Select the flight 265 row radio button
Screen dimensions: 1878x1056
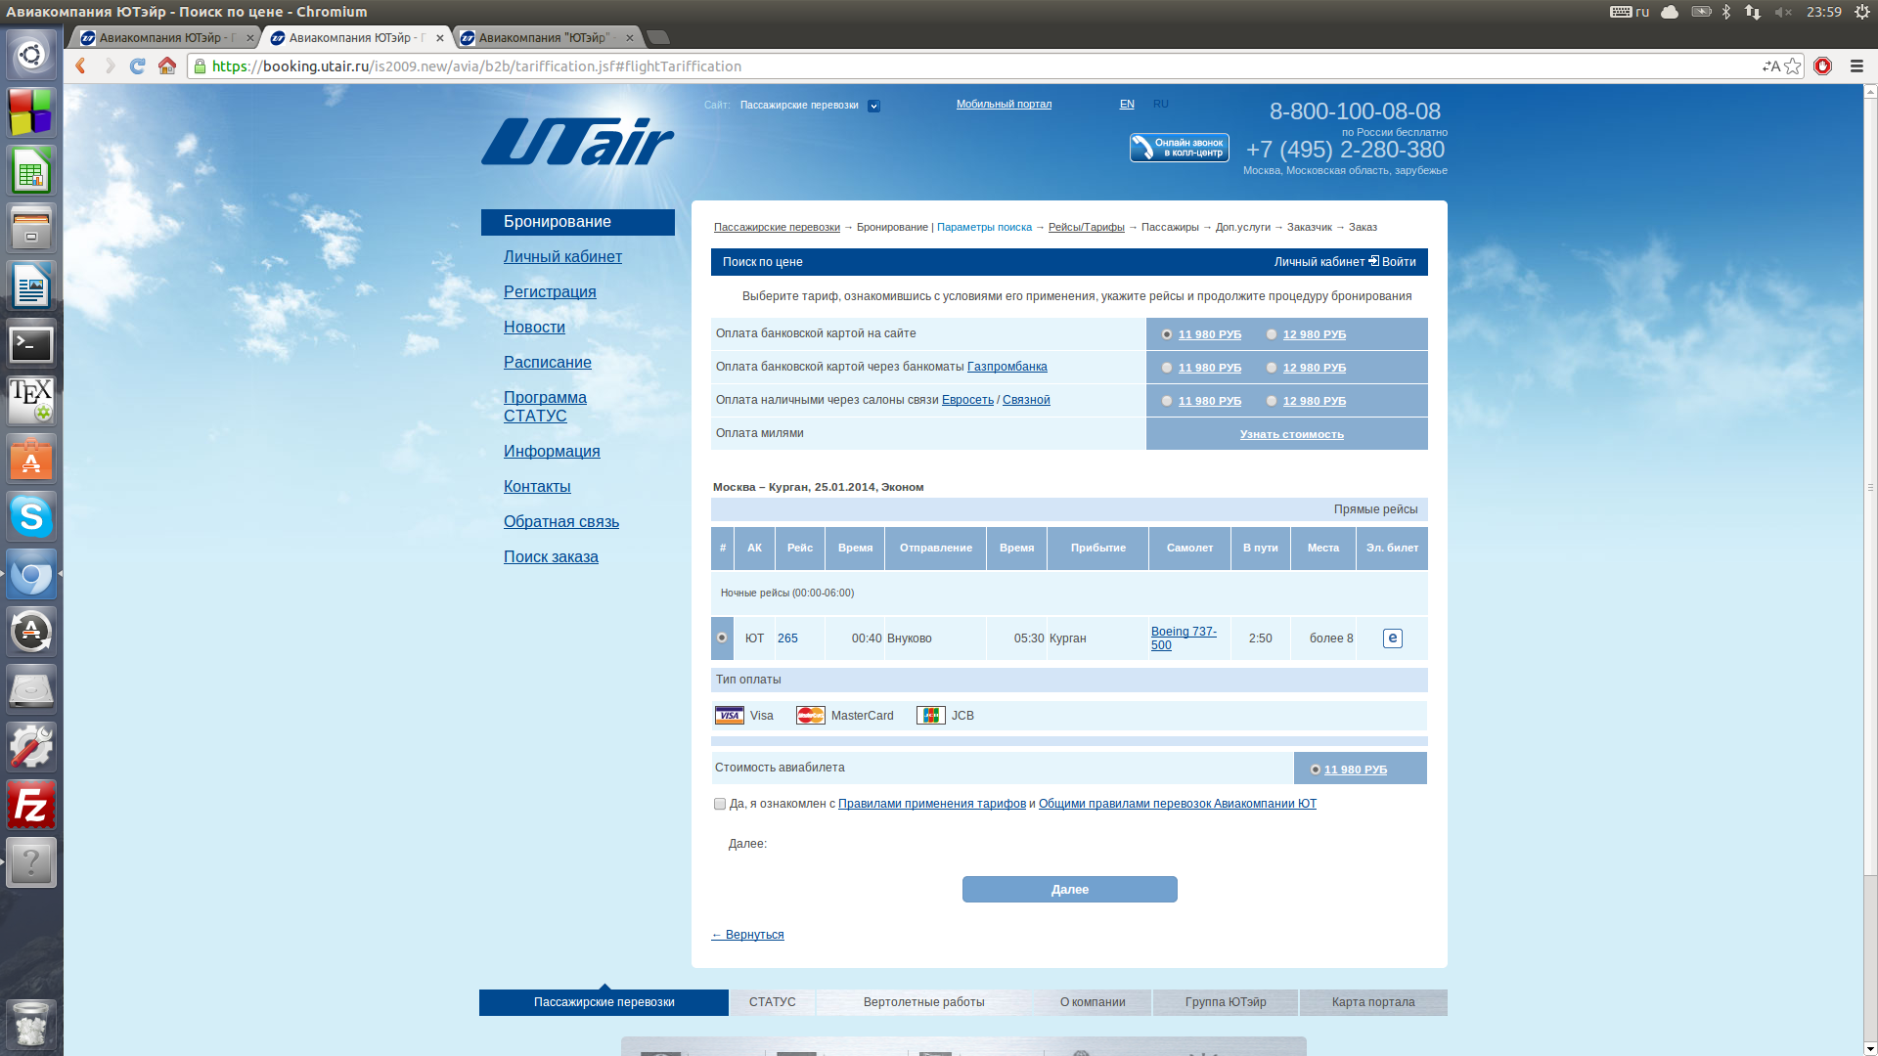722,638
